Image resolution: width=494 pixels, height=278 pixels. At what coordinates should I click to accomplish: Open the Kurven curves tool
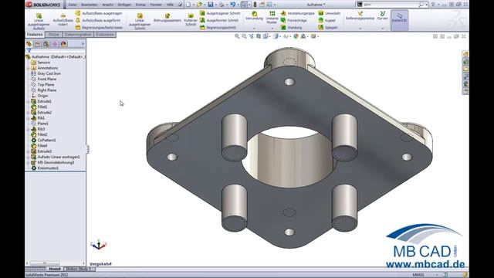383,15
